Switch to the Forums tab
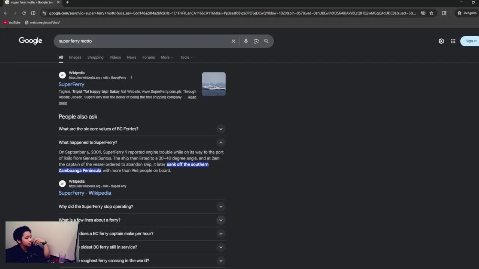 click(149, 57)
